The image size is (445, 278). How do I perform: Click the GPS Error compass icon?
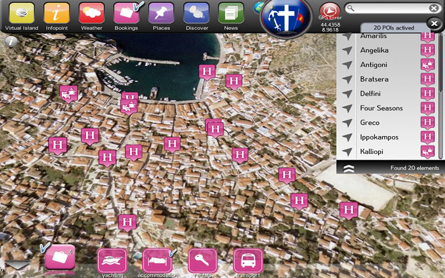tap(330, 11)
